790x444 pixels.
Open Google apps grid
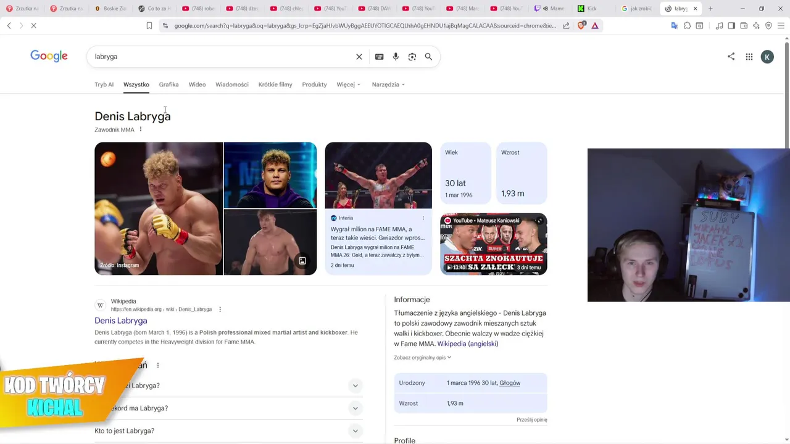pos(749,57)
